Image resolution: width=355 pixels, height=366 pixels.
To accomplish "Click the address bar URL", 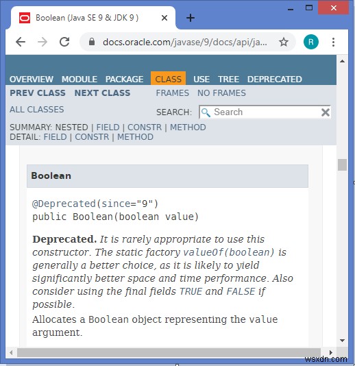I will click(x=185, y=42).
